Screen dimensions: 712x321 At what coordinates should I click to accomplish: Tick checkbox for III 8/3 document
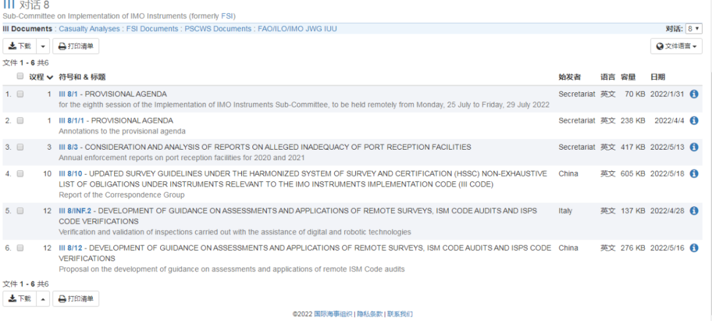pos(20,147)
